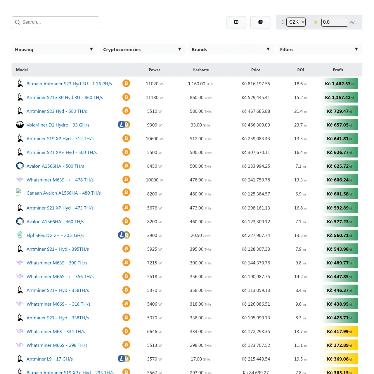
Task: Sort table by Profit column
Action: pos(339,70)
